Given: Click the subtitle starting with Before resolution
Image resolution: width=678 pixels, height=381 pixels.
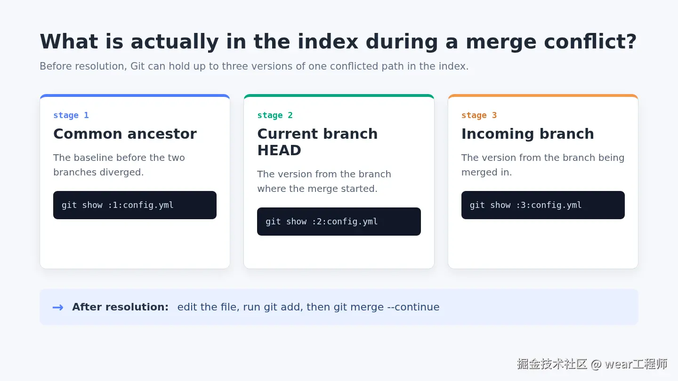Looking at the screenshot, I should click(254, 66).
